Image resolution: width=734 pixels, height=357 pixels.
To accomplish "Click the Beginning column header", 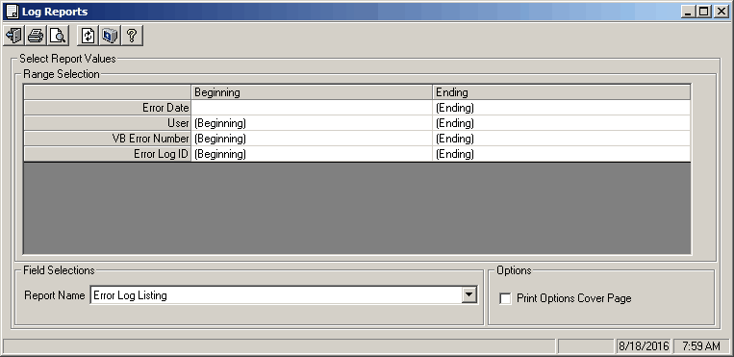I will coord(312,92).
